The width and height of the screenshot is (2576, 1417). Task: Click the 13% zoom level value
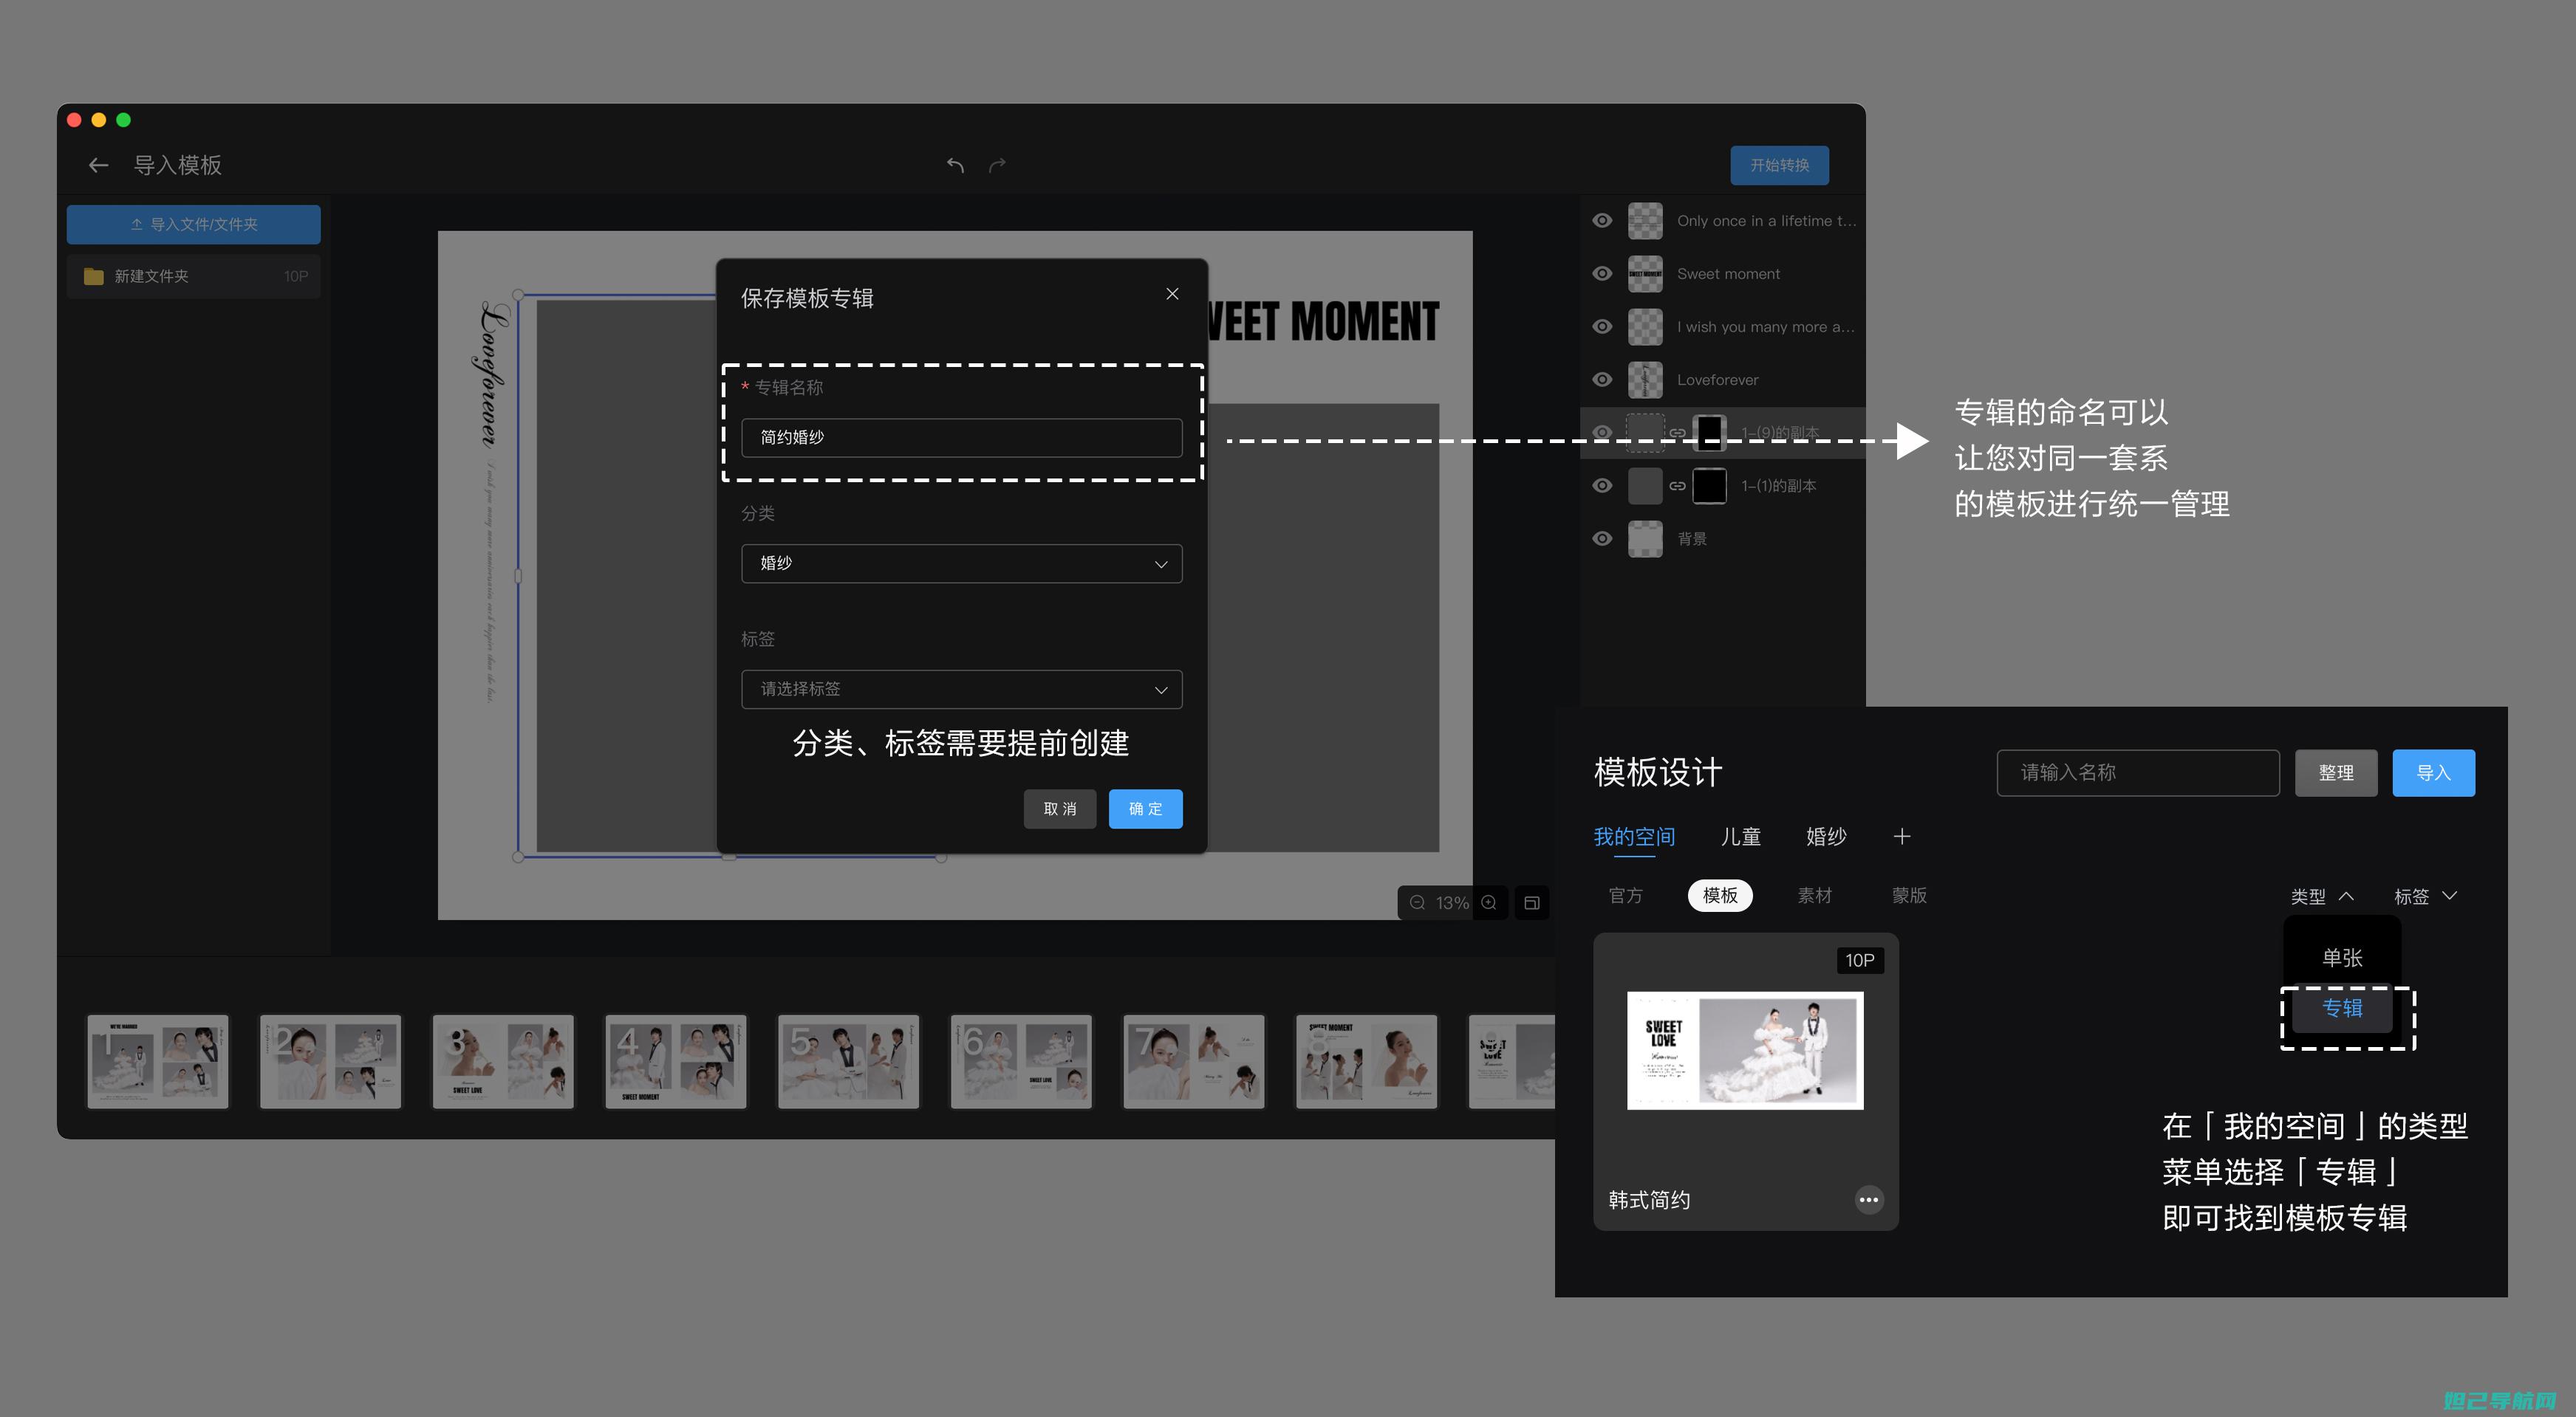[x=1452, y=902]
